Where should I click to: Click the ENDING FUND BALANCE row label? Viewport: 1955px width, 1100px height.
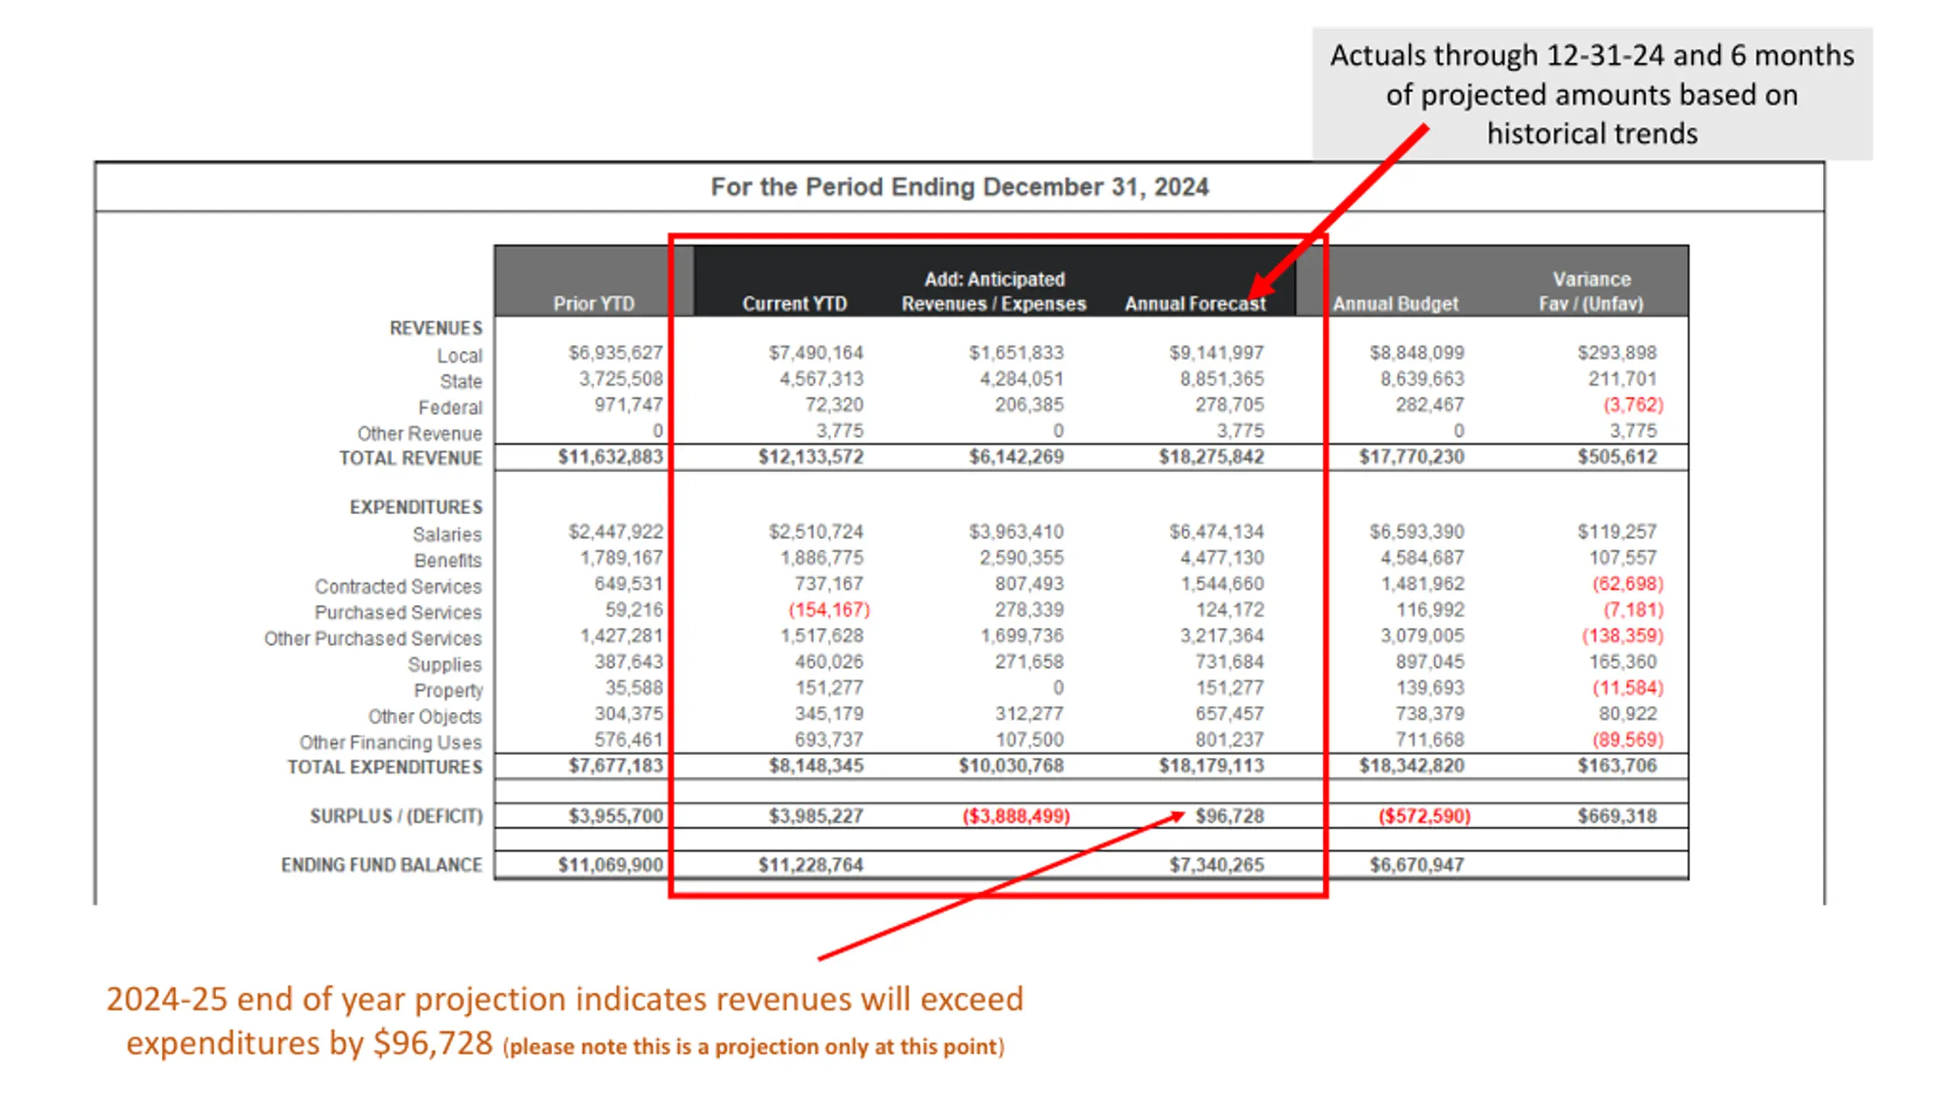[x=382, y=865]
